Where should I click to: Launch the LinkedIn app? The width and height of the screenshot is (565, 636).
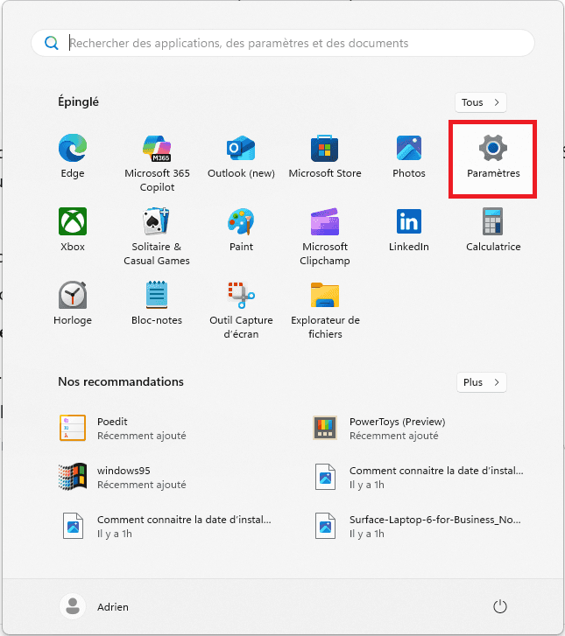tap(409, 221)
